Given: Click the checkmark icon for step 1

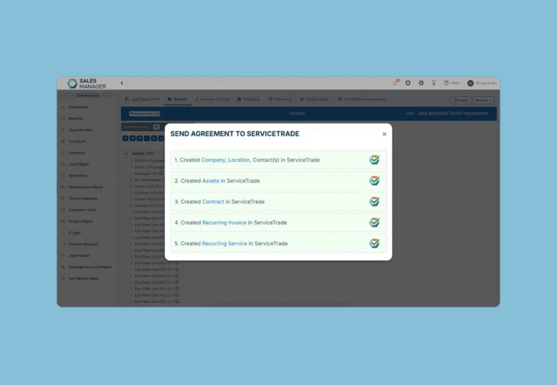Looking at the screenshot, I should (374, 160).
